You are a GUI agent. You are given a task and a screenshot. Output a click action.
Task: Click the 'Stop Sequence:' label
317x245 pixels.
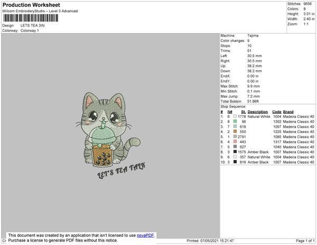234,107
